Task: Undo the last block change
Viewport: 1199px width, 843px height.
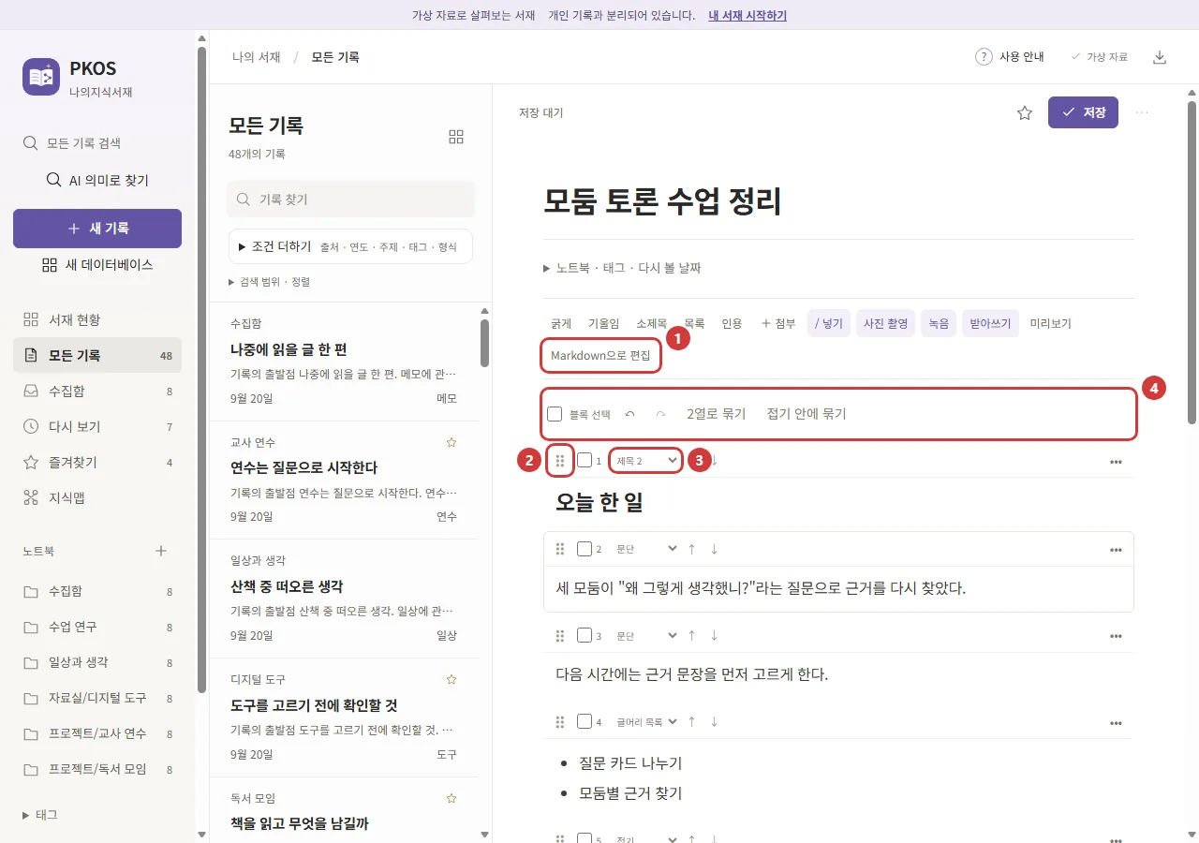Action: point(630,414)
